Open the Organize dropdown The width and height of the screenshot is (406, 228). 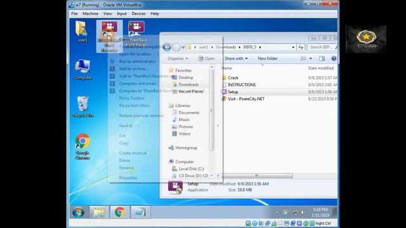point(178,58)
